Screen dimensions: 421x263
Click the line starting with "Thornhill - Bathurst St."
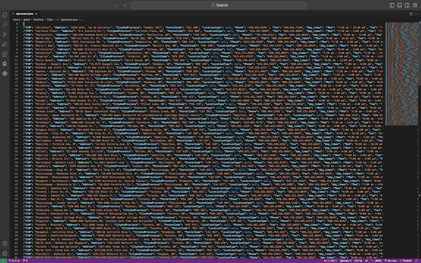203,254
